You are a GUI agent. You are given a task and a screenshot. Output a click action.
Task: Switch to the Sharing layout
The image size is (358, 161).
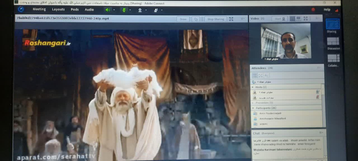pyautogui.click(x=332, y=26)
